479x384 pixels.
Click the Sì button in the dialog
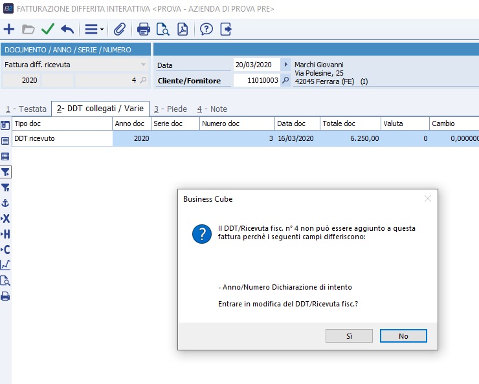(x=349, y=336)
